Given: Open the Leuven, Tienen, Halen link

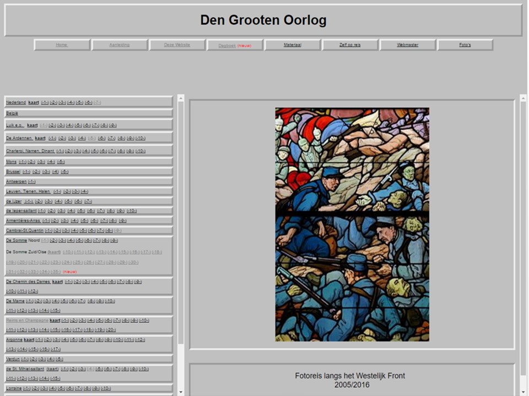Looking at the screenshot, I should pyautogui.click(x=28, y=191).
